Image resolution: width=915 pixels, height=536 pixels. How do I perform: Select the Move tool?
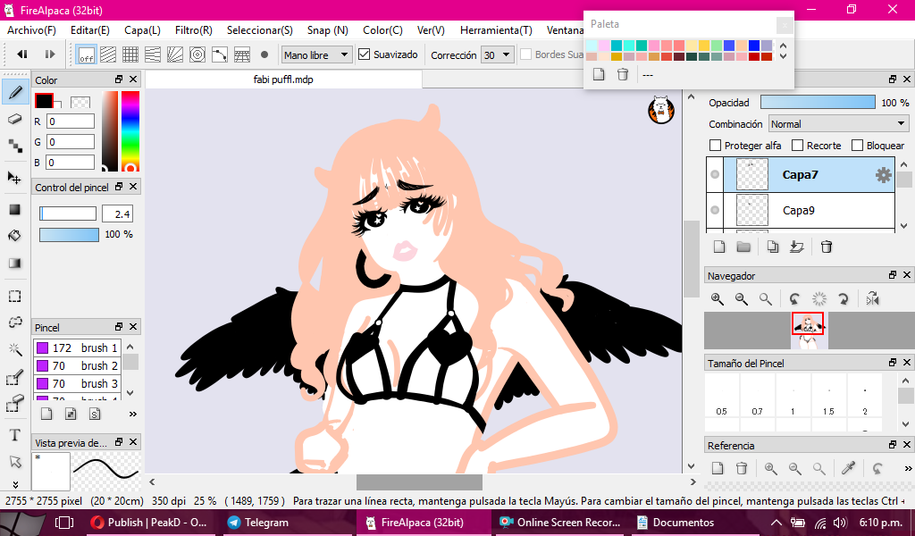coord(15,178)
